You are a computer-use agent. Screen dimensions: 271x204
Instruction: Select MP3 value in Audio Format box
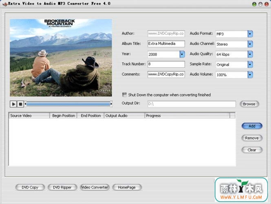[220, 34]
